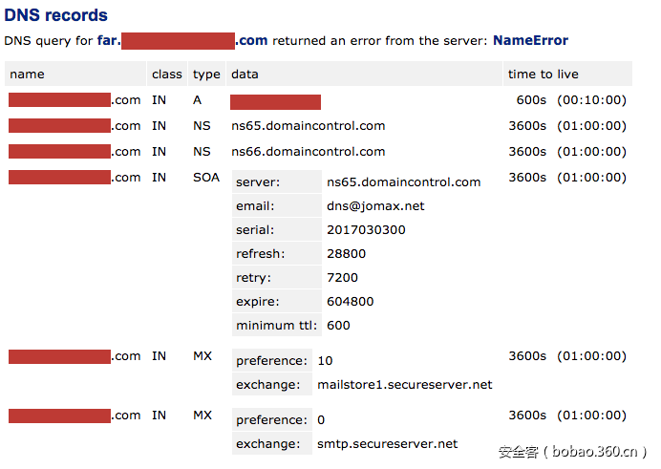Viewport: 661px width, 469px height.
Task: Click the retry value 7200
Action: click(342, 278)
